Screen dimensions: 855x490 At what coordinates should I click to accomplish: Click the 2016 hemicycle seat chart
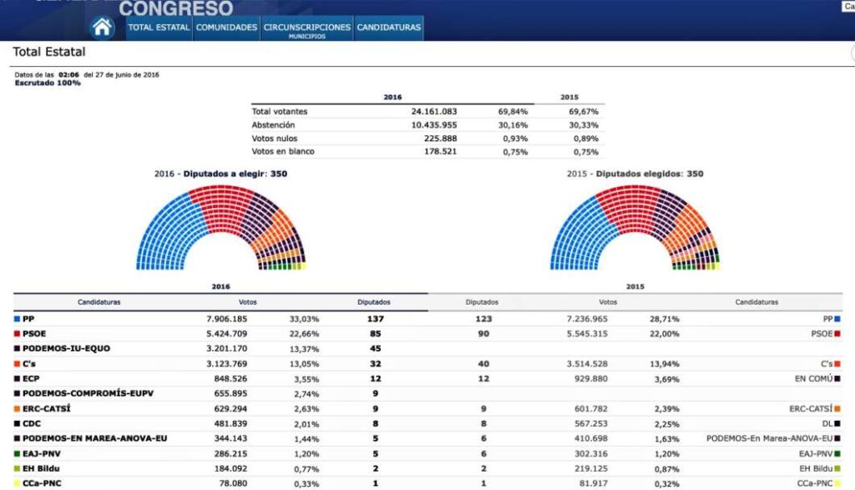(x=220, y=227)
